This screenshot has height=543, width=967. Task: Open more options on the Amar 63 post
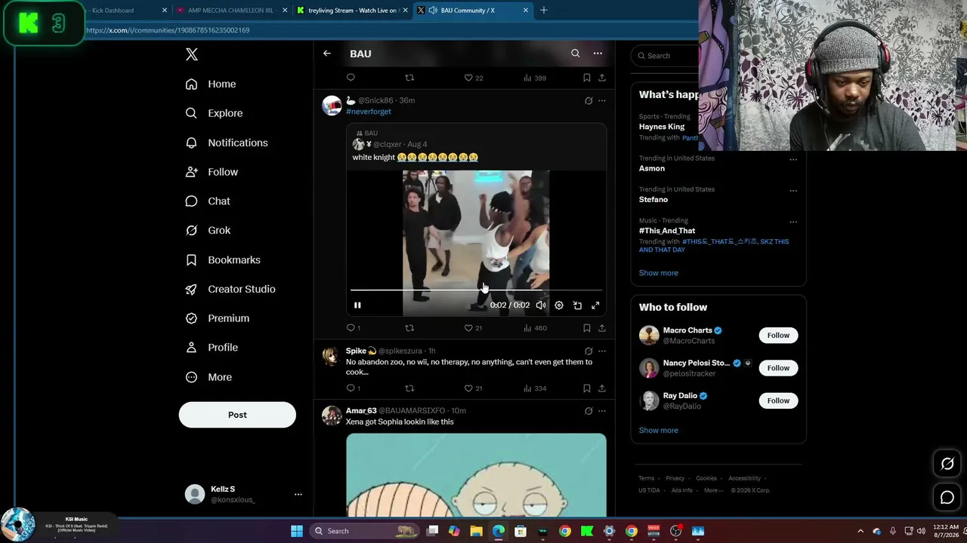tap(602, 411)
